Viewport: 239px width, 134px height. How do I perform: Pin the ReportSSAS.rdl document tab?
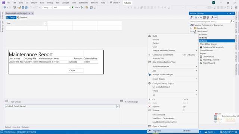tap(29, 13)
